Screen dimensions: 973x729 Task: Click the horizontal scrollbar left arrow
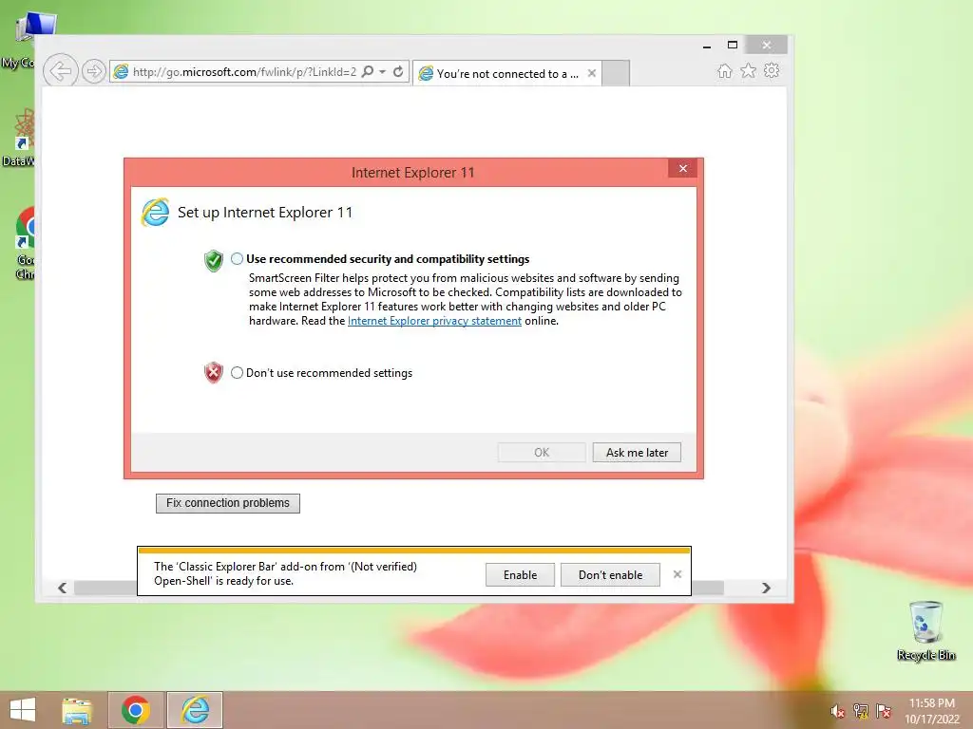62,588
